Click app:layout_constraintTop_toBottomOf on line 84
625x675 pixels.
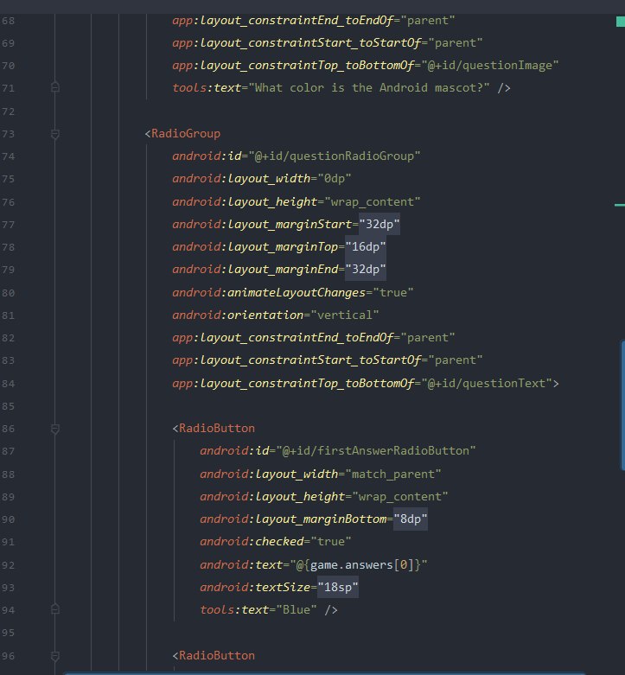293,383
